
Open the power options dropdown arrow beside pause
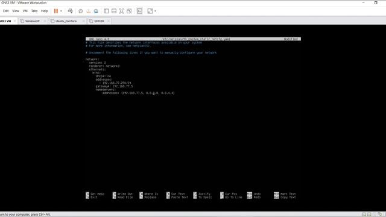(x=61, y=11)
